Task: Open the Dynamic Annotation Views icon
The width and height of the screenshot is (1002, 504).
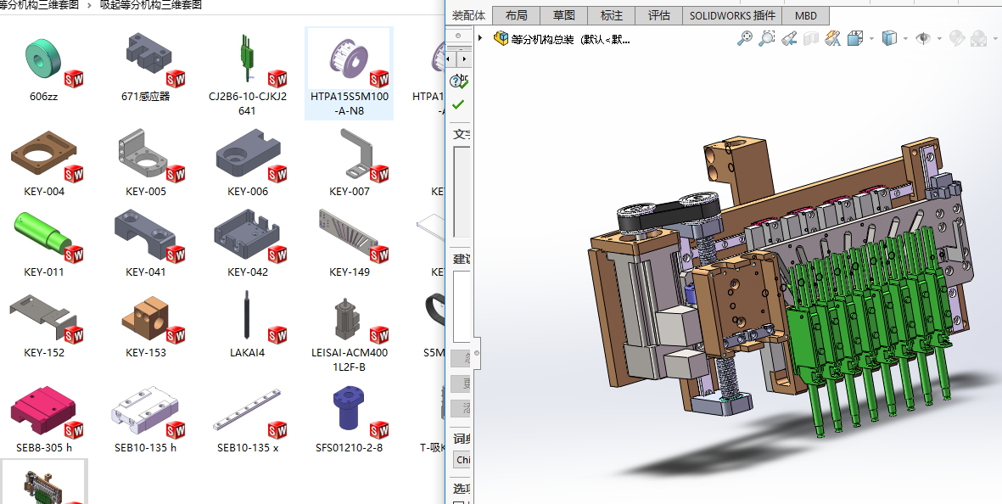Action: 832,38
